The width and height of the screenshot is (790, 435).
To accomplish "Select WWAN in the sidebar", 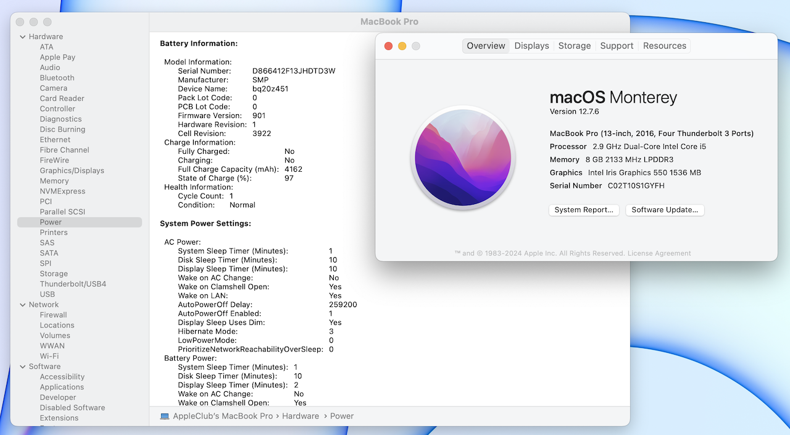I will click(x=52, y=346).
